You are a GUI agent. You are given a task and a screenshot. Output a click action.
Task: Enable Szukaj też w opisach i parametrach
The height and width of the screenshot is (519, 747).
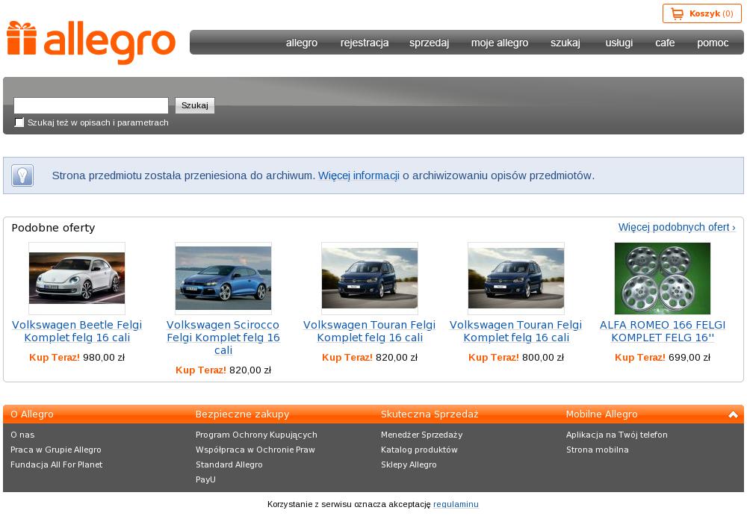pos(19,122)
